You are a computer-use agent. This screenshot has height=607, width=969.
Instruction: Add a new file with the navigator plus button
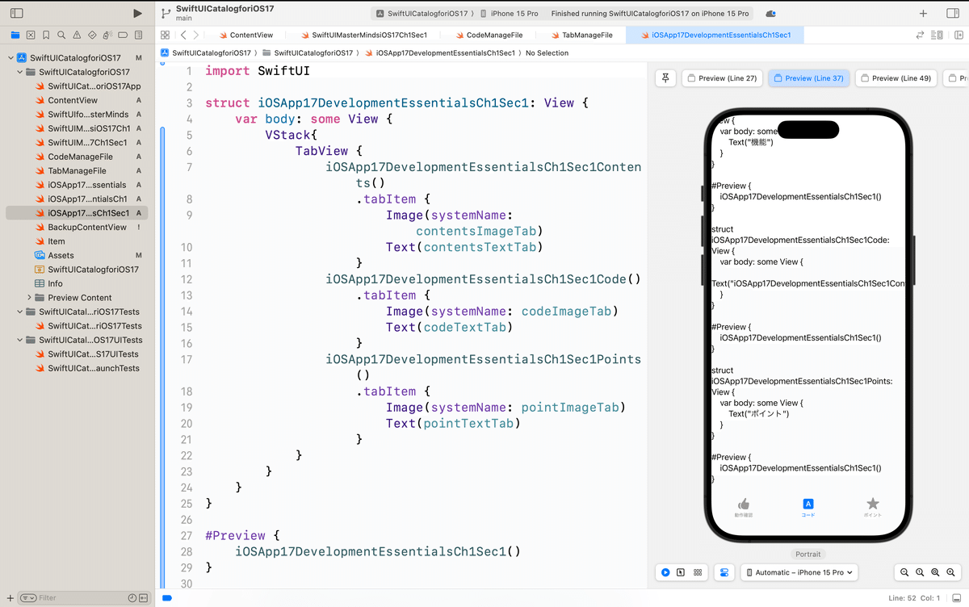10,598
